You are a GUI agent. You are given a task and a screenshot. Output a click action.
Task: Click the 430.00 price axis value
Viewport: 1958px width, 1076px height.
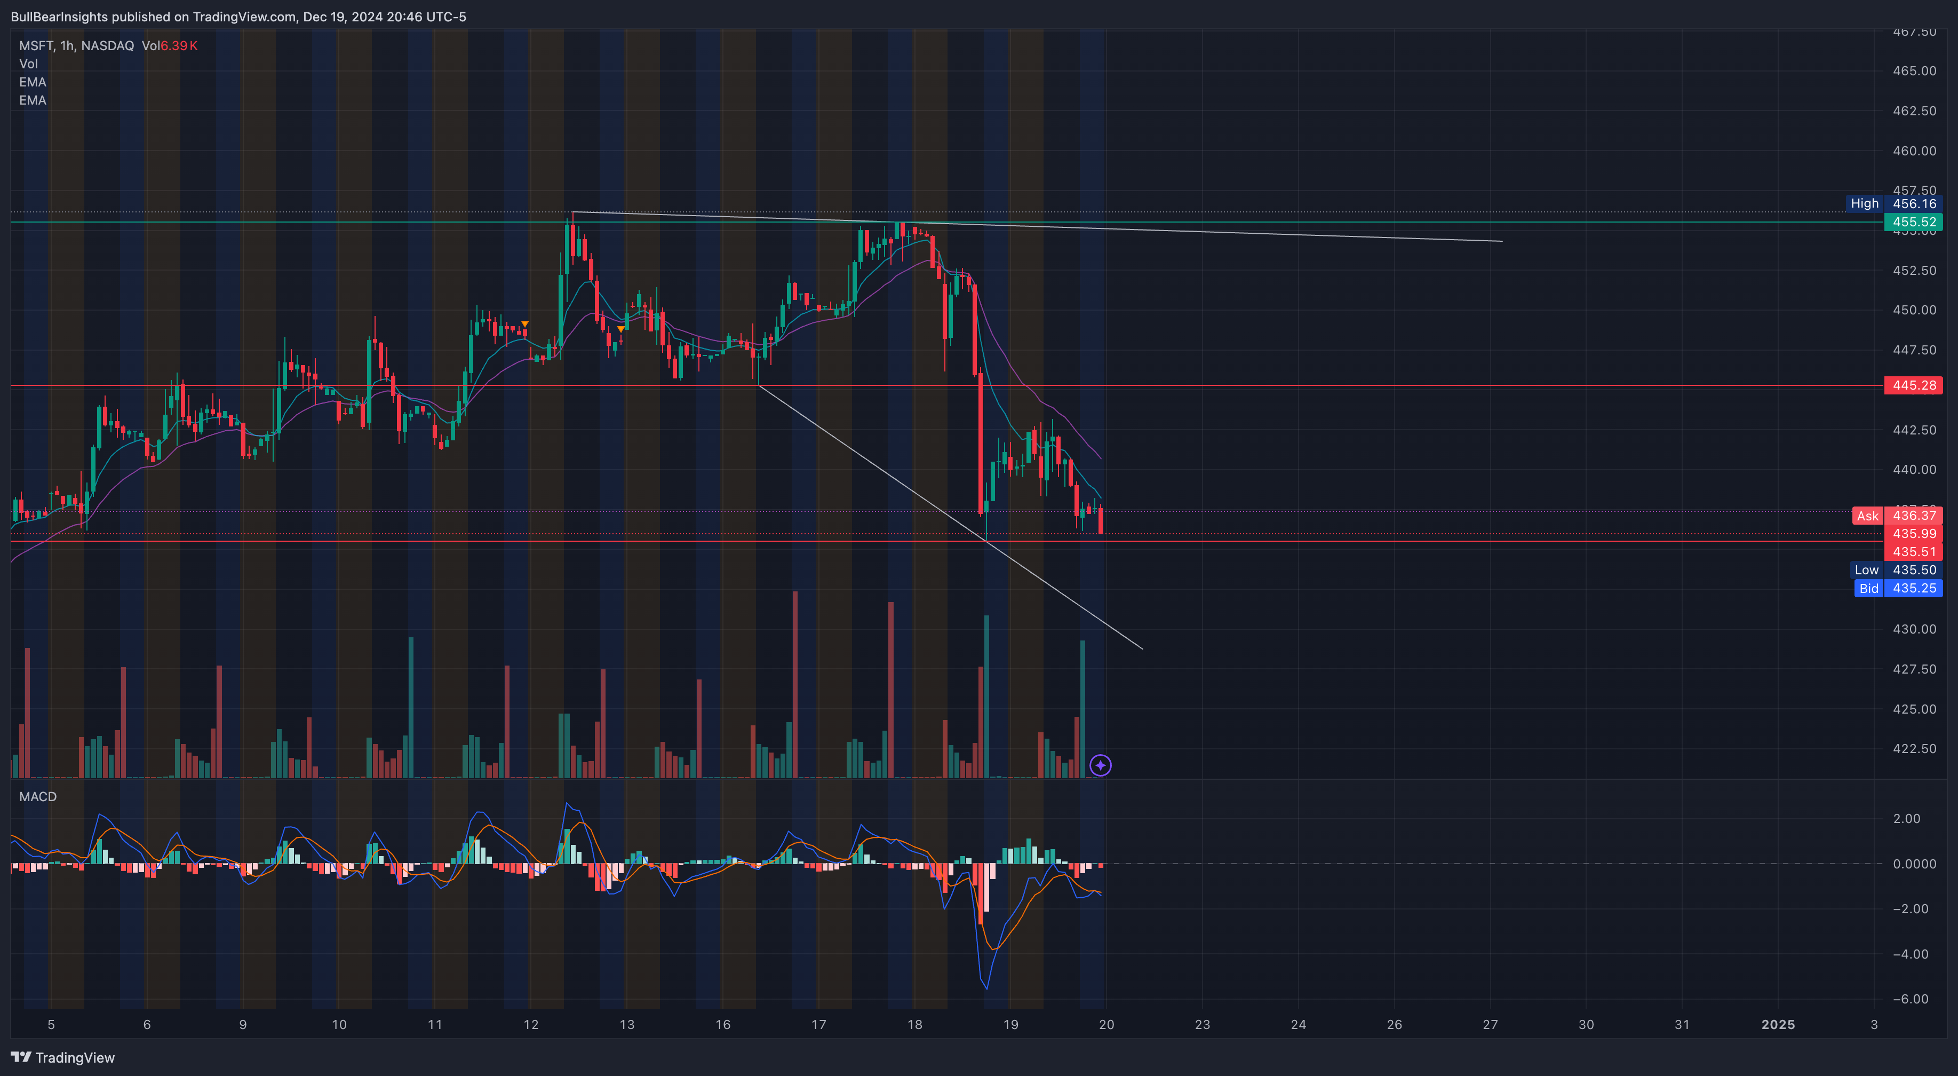(1914, 629)
